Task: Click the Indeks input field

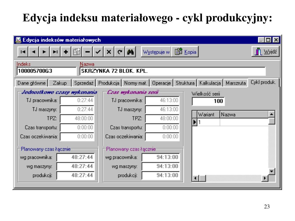Action: point(47,71)
